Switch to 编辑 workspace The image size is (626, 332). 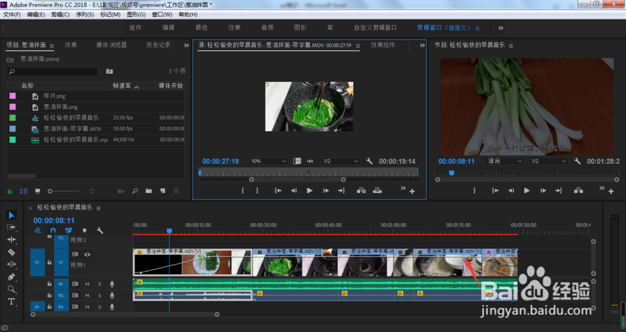[x=168, y=28]
